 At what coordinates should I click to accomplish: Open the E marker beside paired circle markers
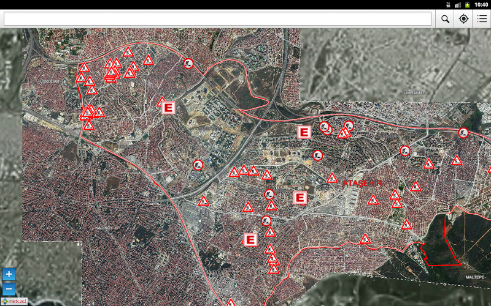click(304, 132)
